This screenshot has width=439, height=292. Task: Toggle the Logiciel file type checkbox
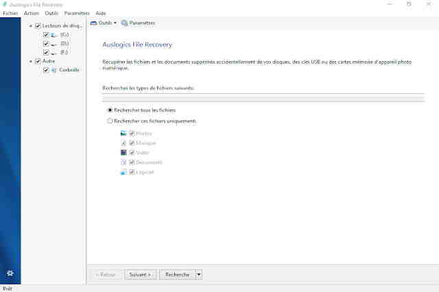coord(132,172)
